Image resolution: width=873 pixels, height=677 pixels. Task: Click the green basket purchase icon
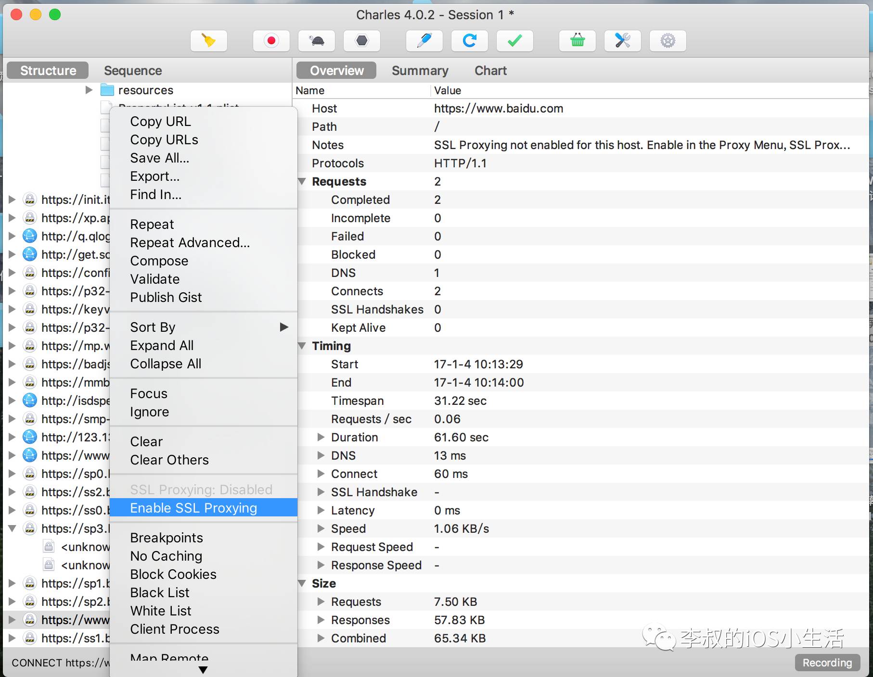[578, 41]
